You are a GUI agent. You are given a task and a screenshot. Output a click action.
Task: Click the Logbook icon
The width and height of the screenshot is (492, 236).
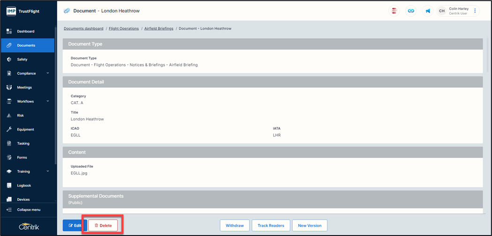point(9,185)
